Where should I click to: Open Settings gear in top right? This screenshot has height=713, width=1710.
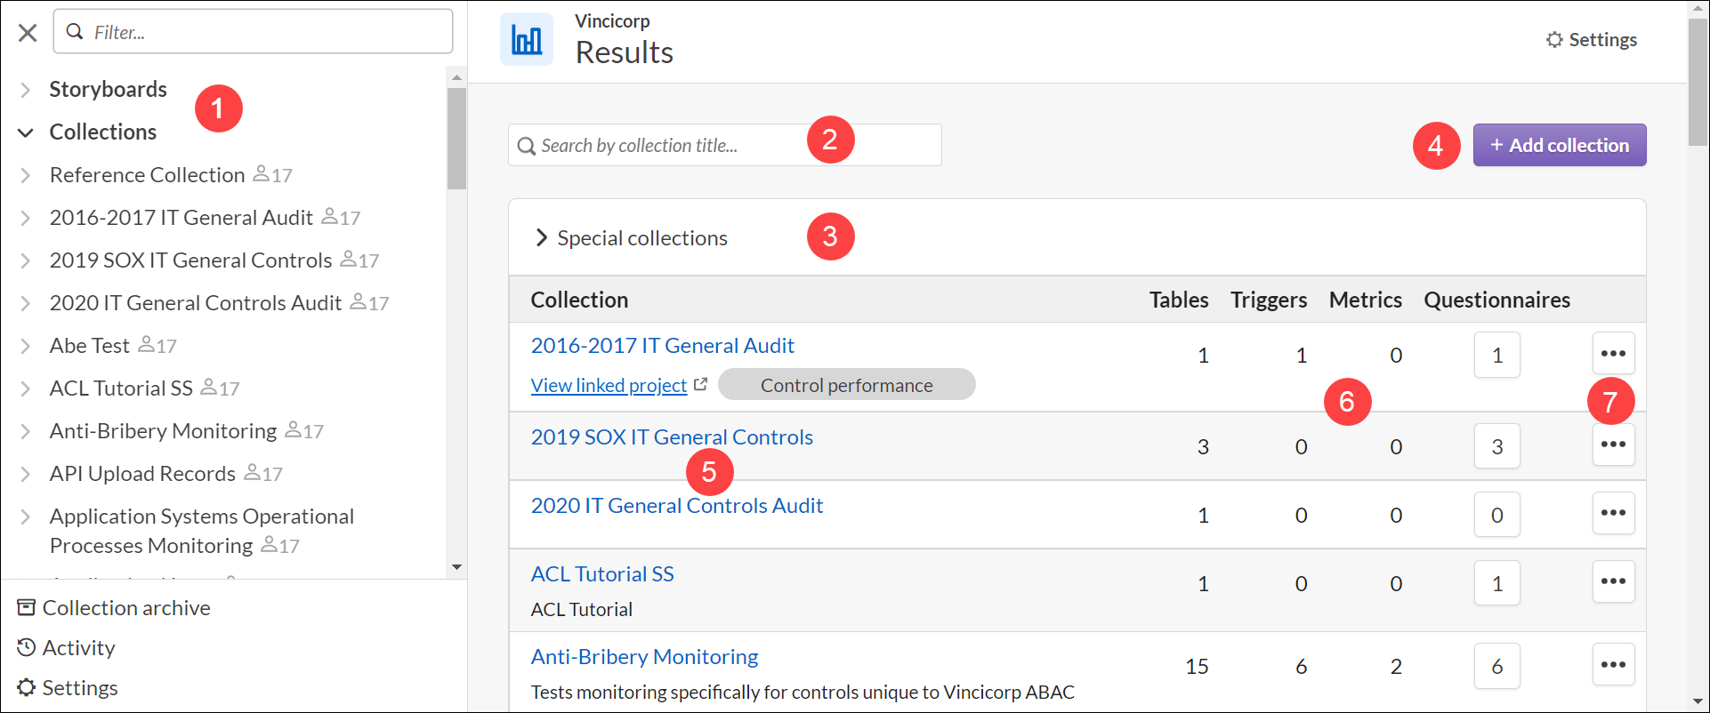point(1592,40)
